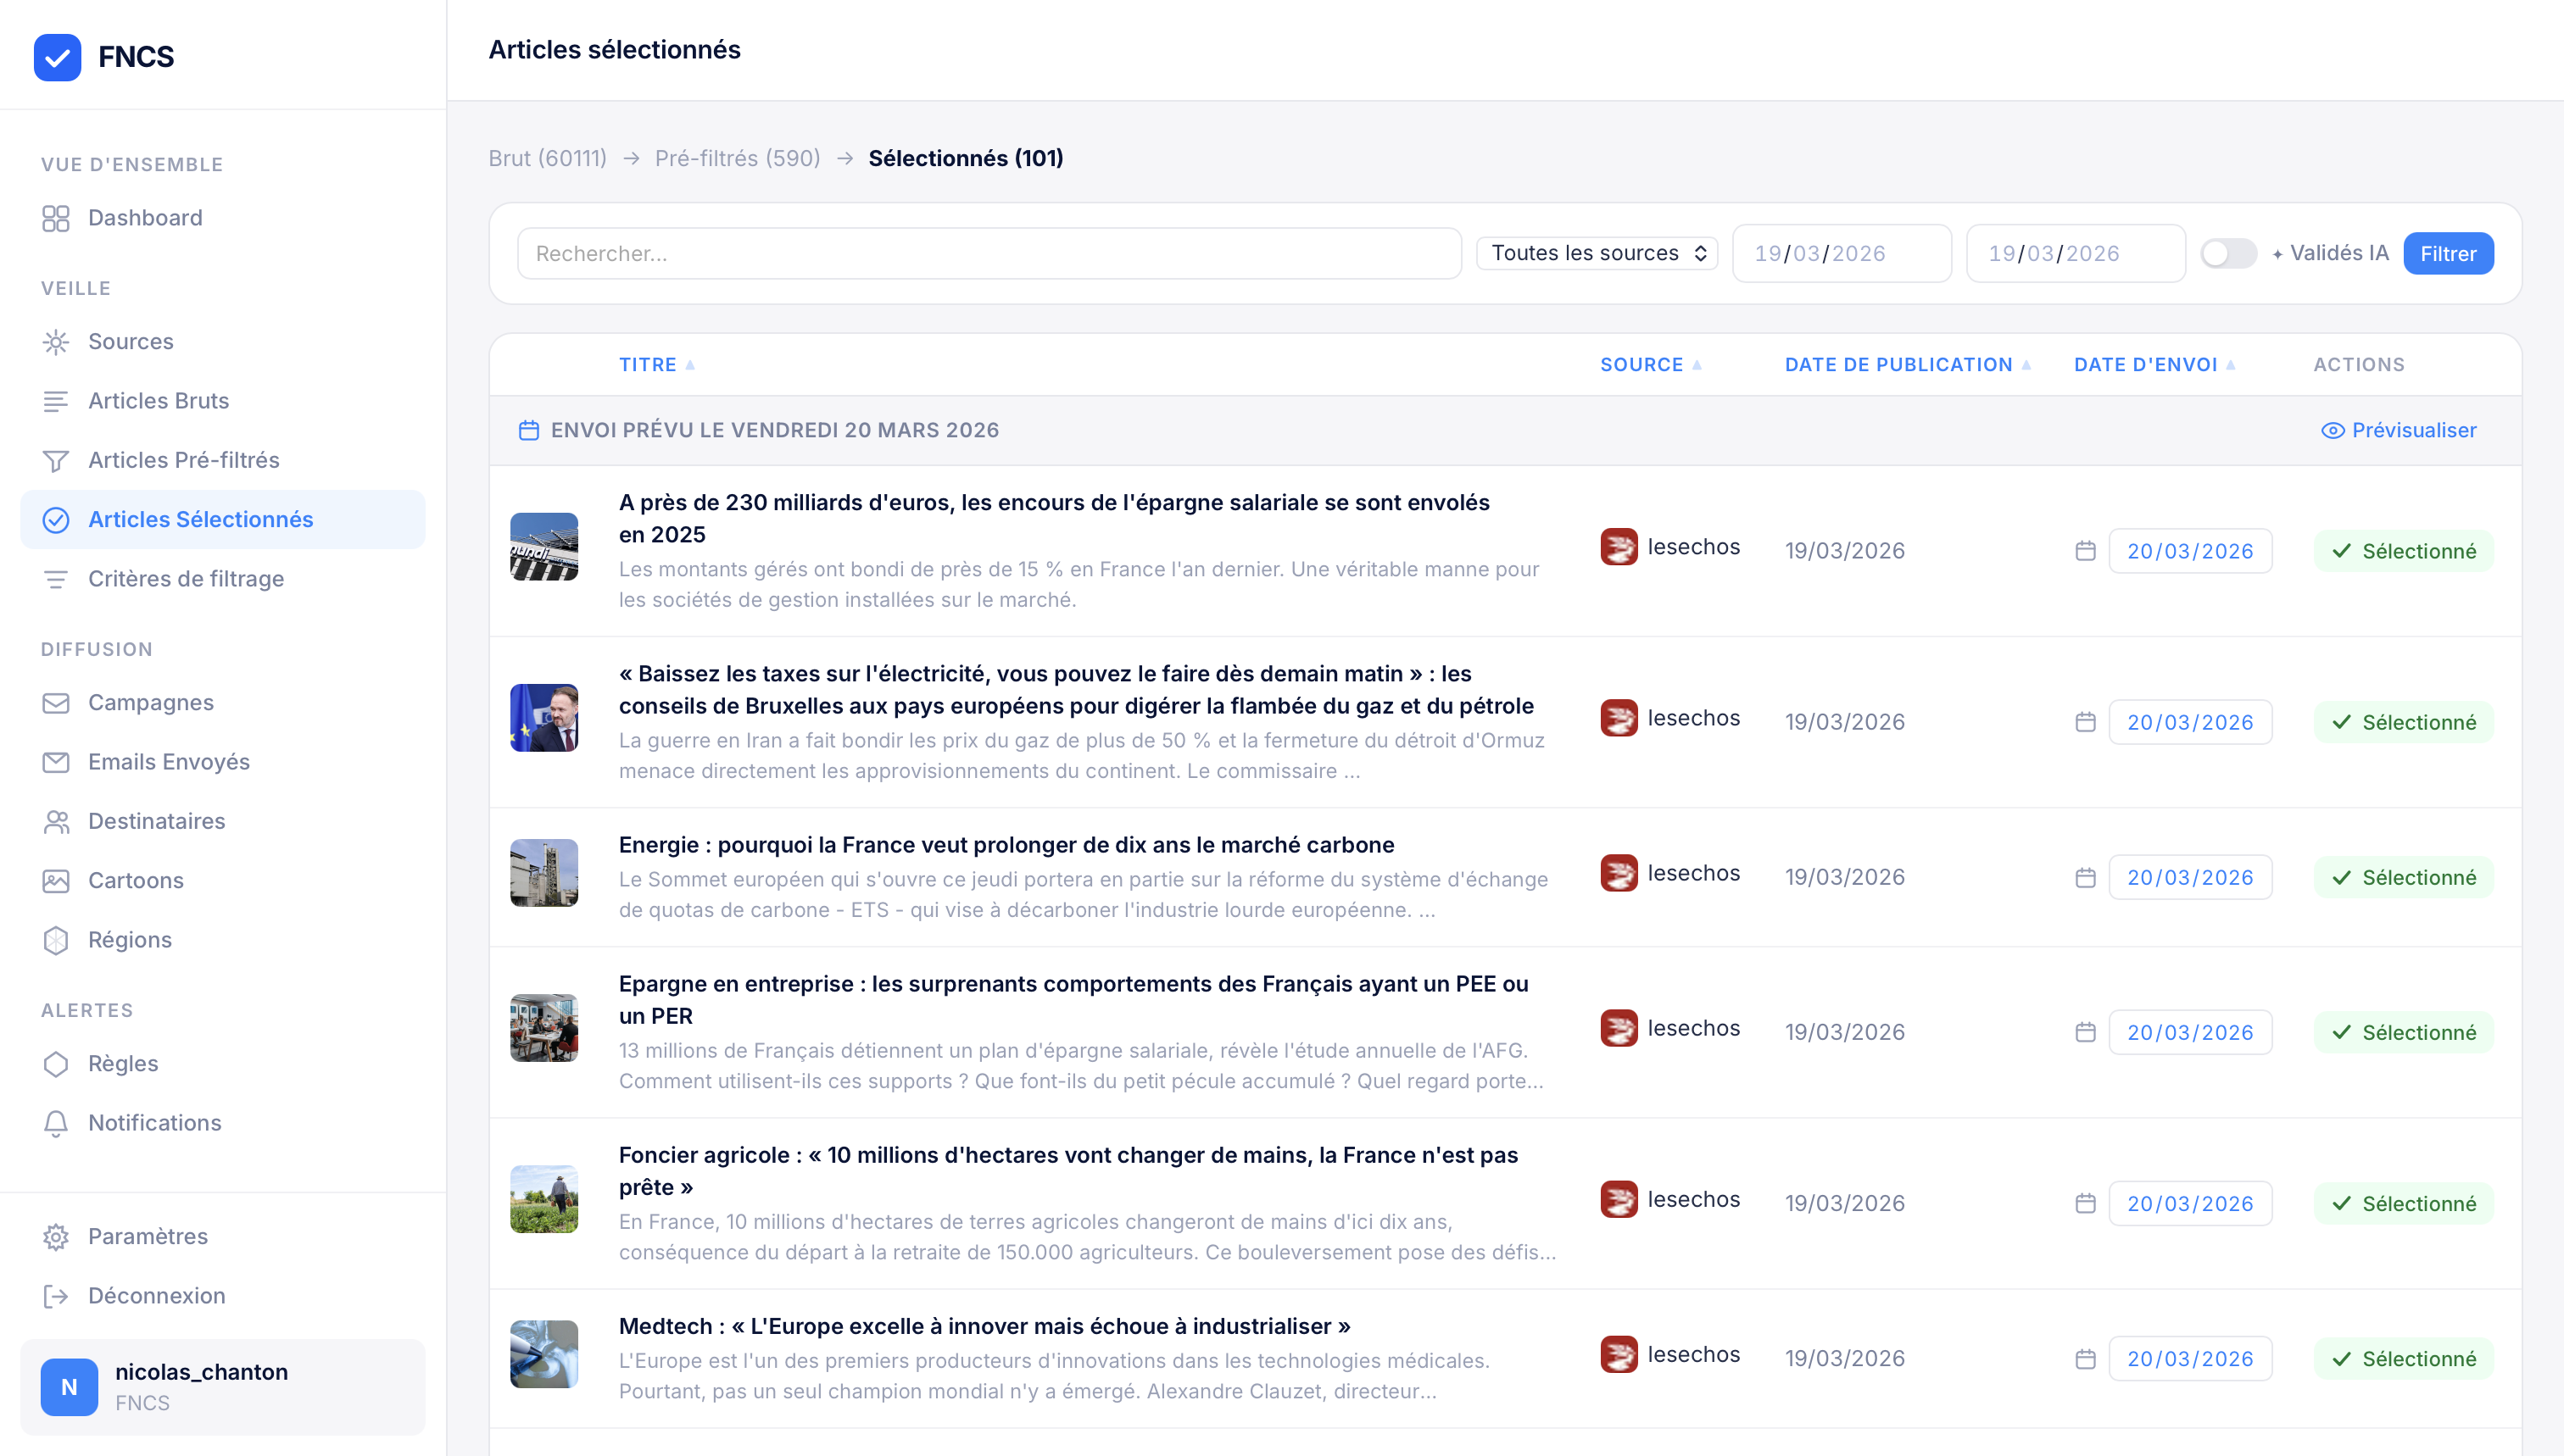Open Pré-filtrés (590) view

click(x=736, y=157)
